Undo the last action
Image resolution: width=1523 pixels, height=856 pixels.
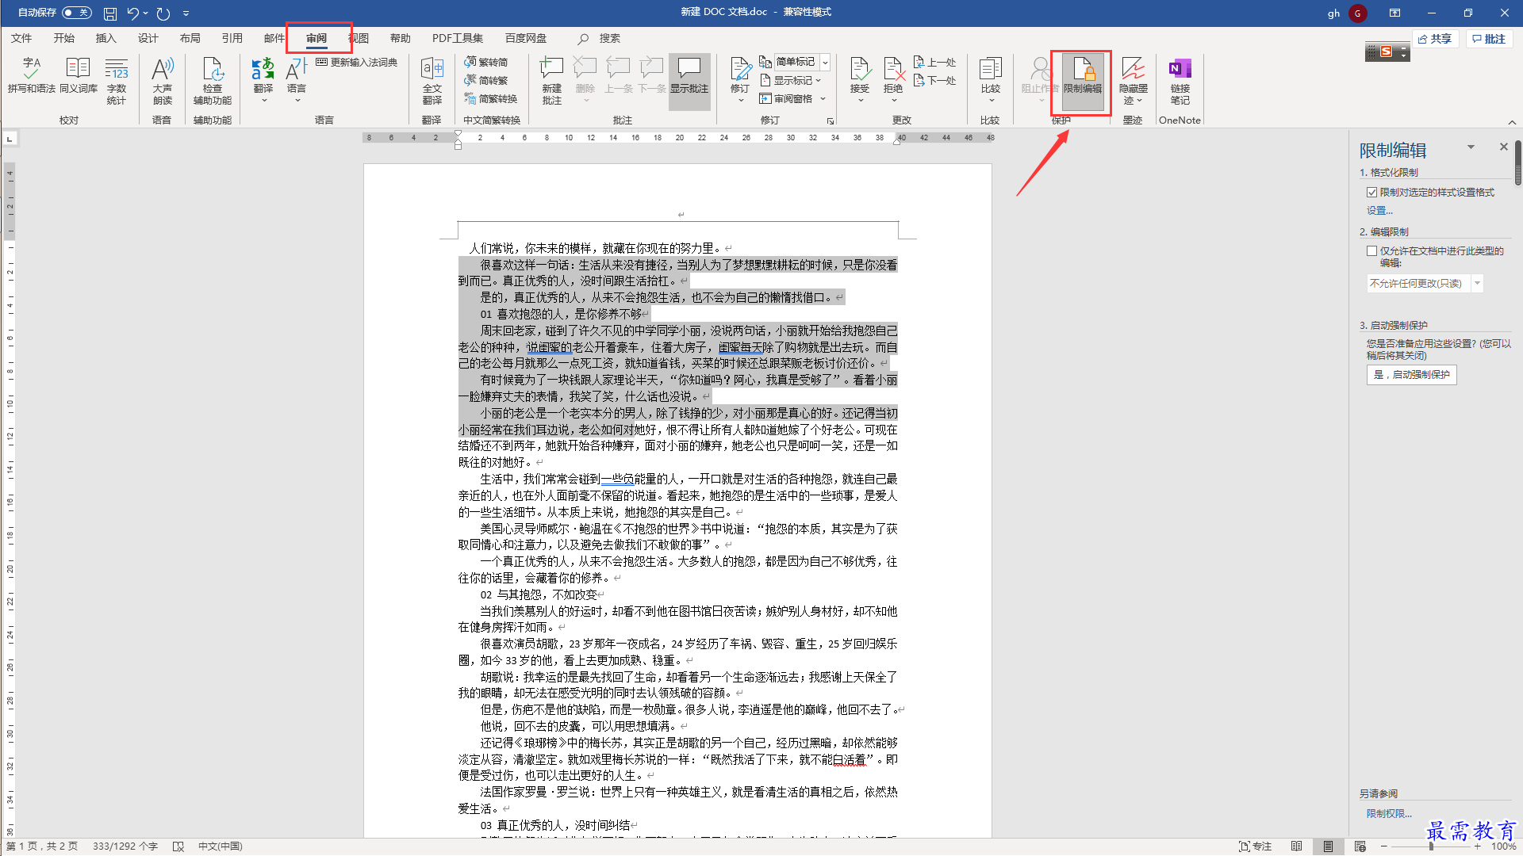coord(133,13)
